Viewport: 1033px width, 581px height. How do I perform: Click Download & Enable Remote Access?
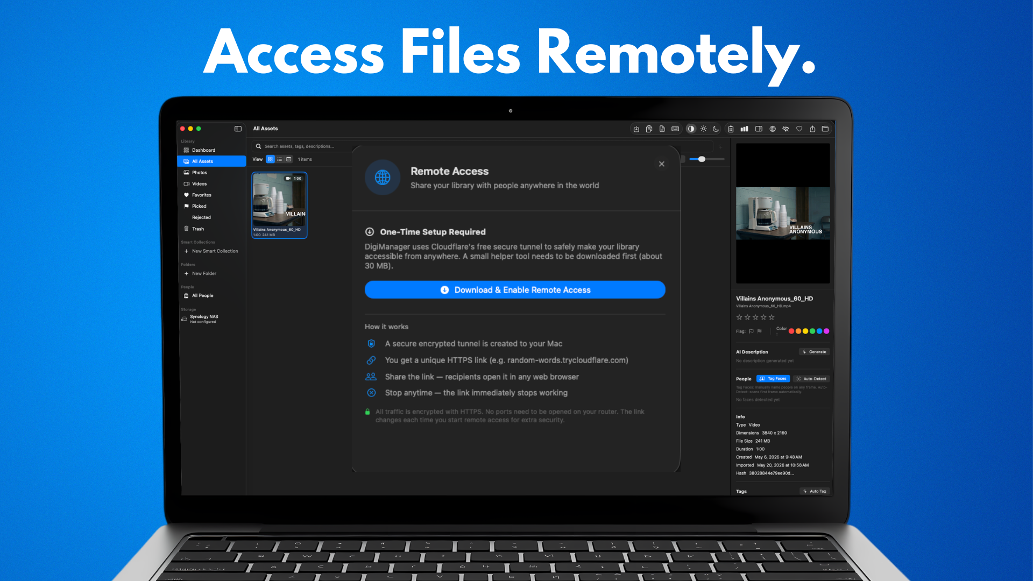tap(515, 290)
